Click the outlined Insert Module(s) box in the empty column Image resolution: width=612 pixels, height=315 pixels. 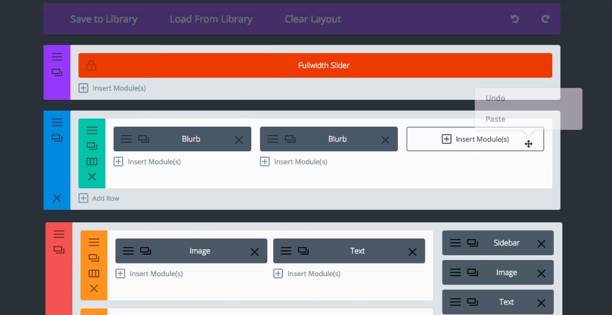(x=475, y=139)
